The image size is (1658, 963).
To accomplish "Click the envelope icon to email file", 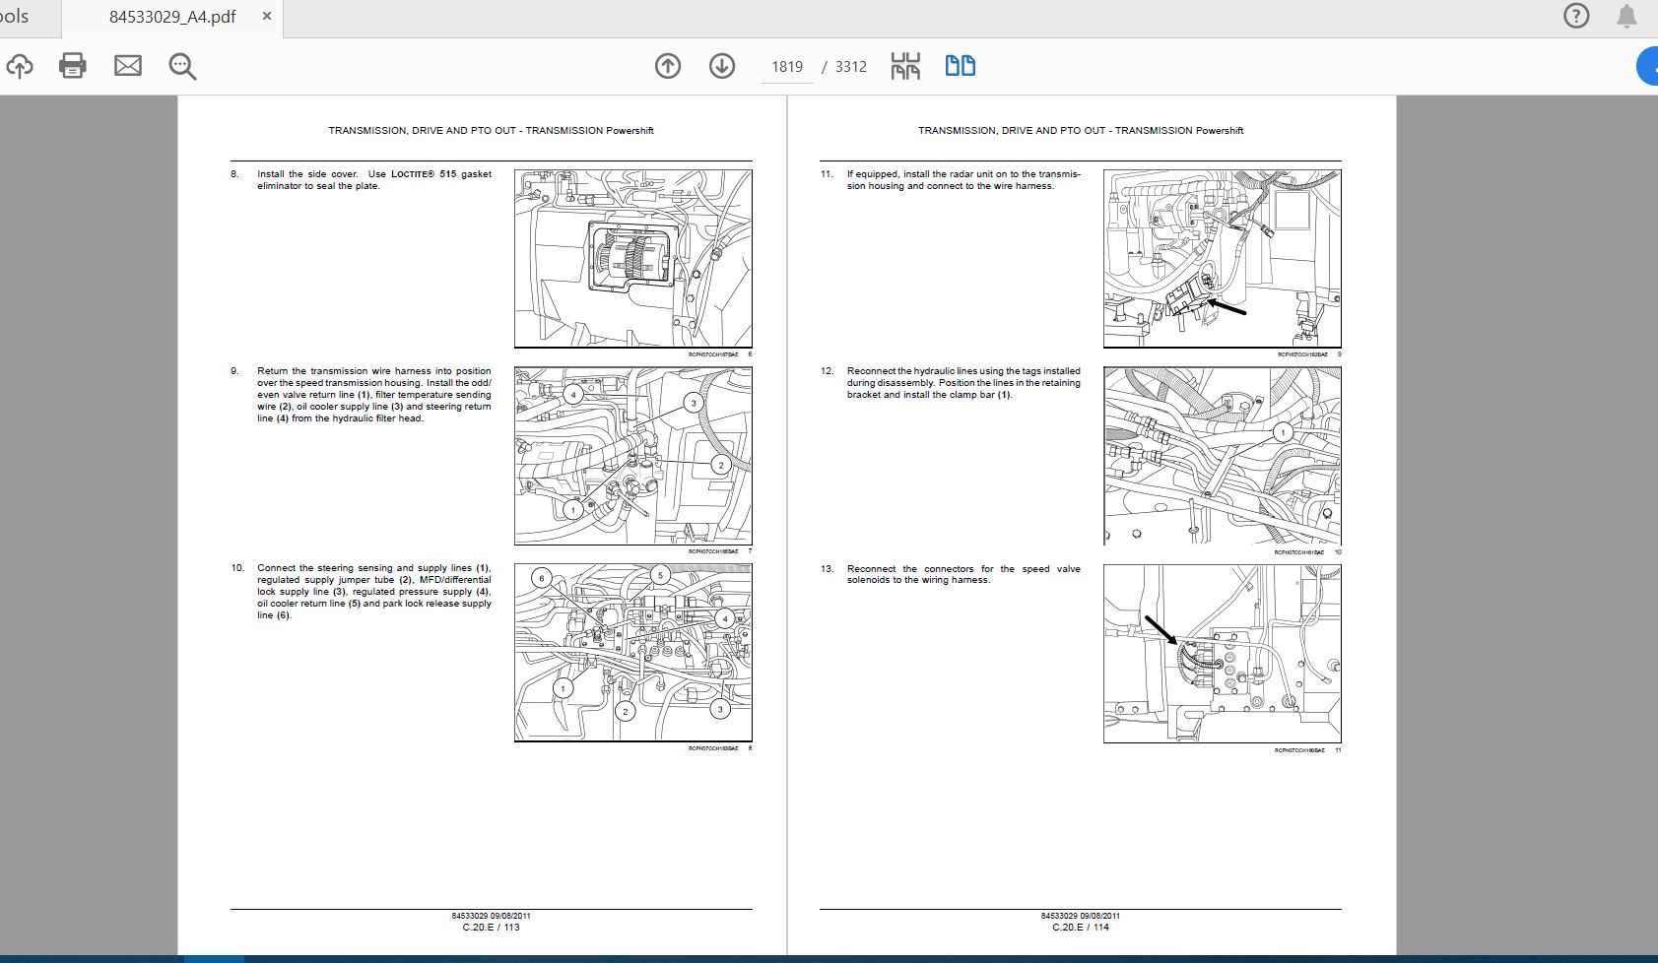I will [128, 66].
